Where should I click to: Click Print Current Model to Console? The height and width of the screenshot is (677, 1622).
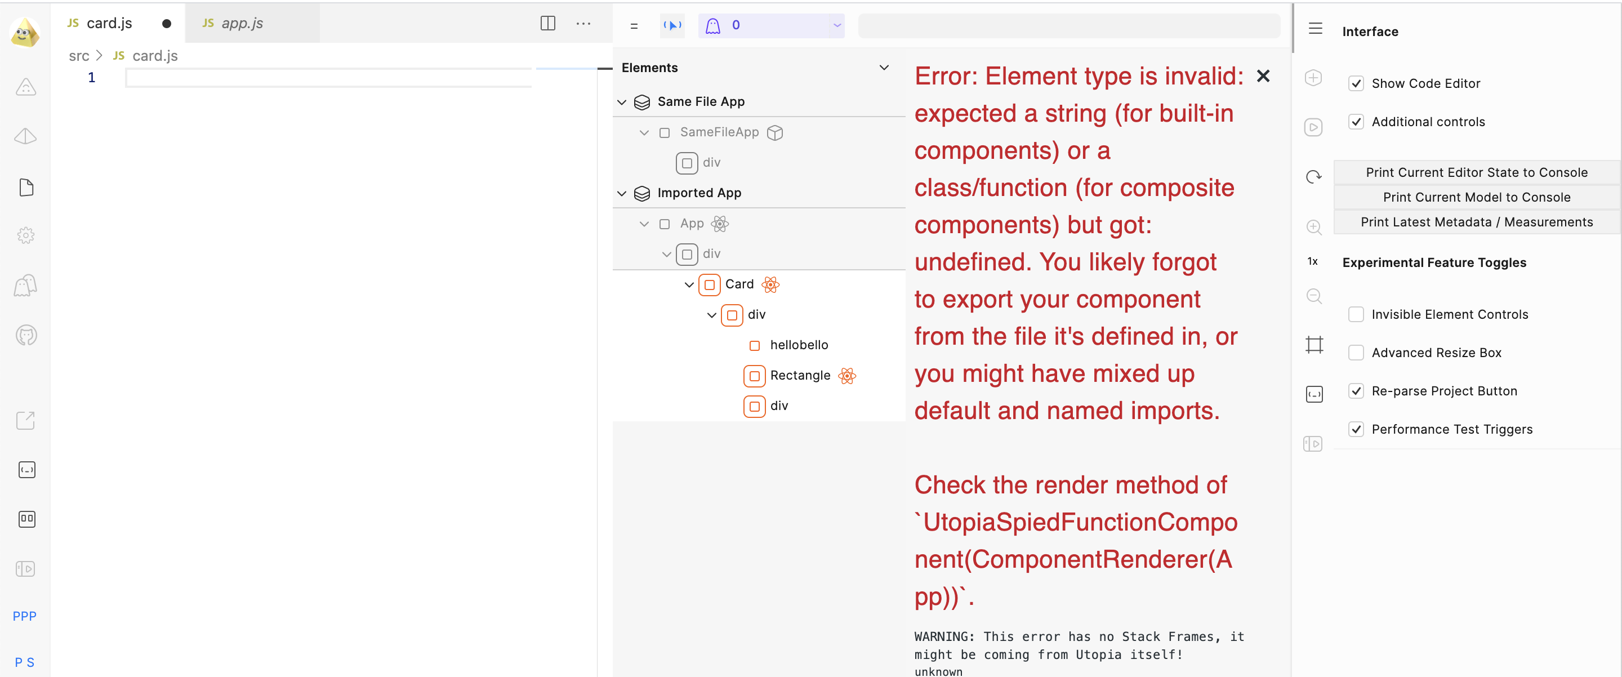coord(1476,197)
